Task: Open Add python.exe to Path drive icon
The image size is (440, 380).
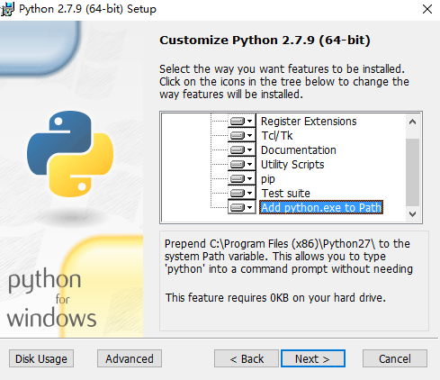Action: pyautogui.click(x=241, y=207)
